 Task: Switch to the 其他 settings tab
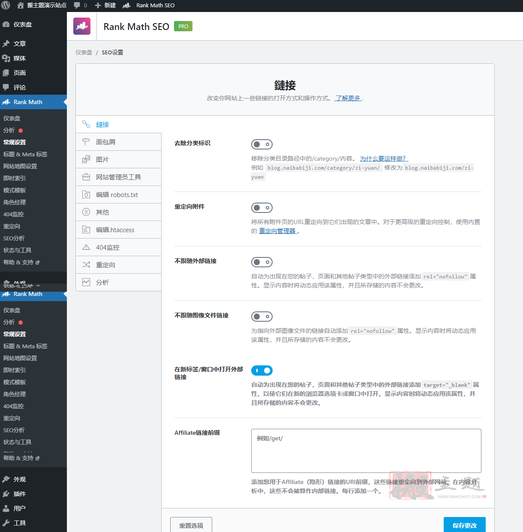click(x=119, y=212)
